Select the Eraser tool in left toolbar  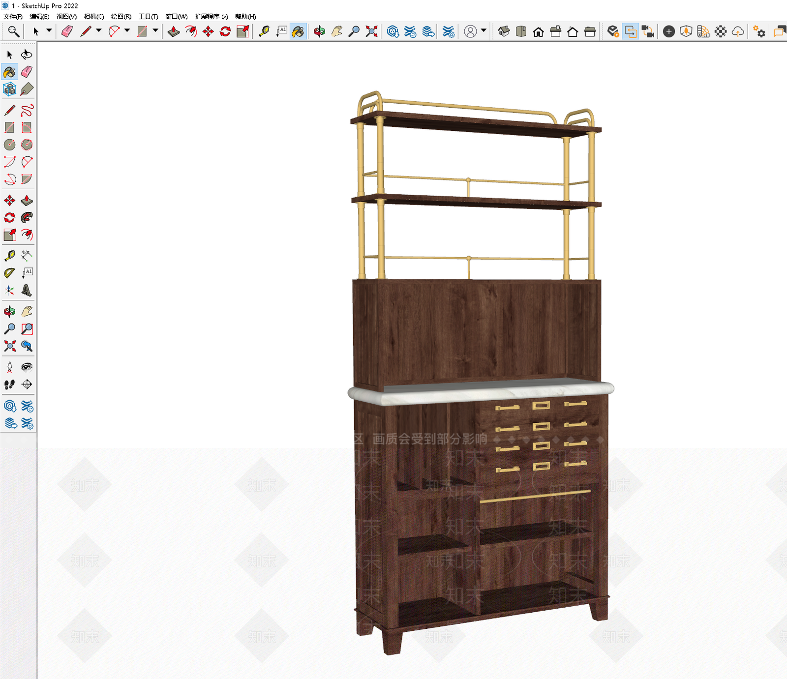coord(27,72)
